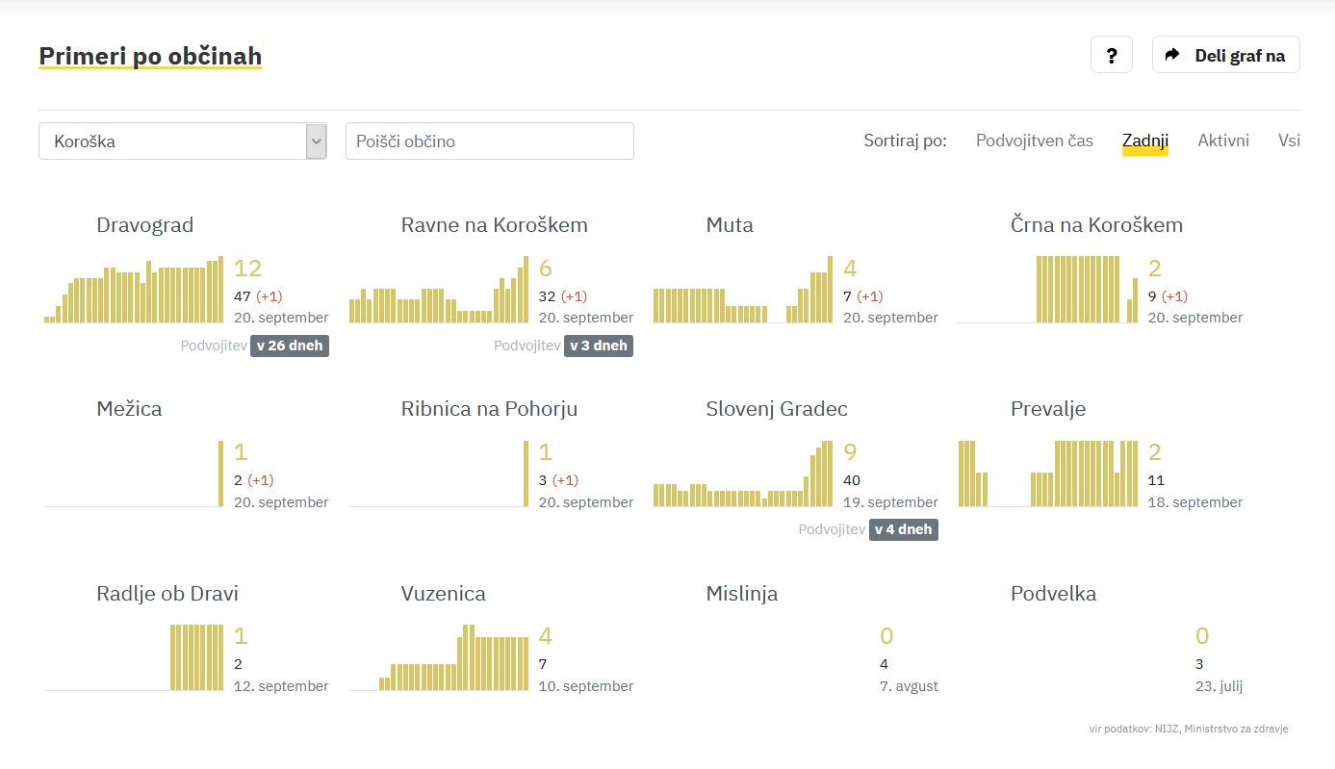Click the dropdown arrow next to Koroška

click(x=316, y=141)
